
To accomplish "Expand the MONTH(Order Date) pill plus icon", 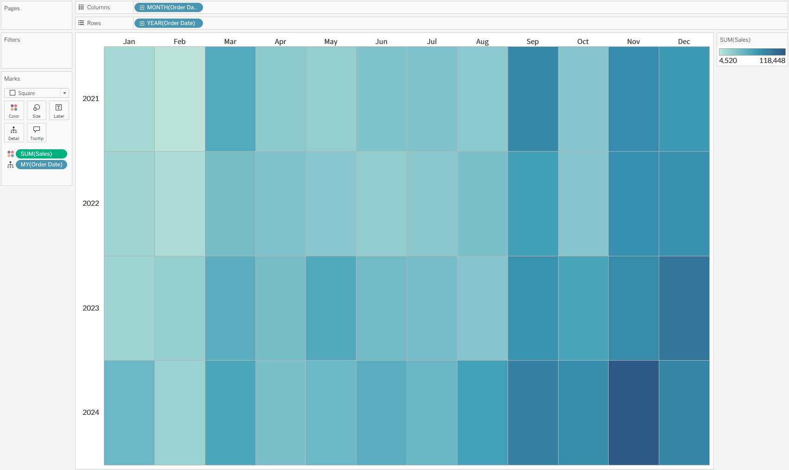I will [x=142, y=7].
